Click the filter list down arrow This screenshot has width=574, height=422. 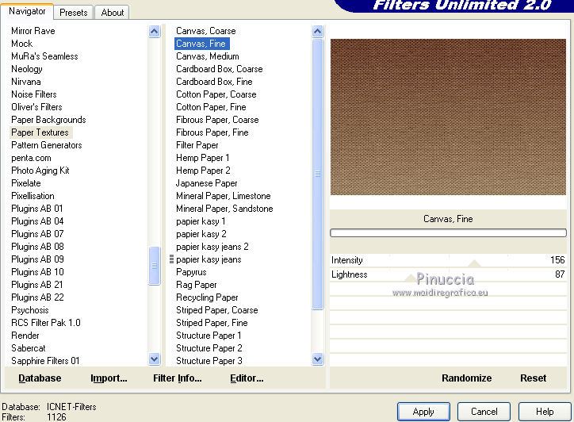point(318,359)
